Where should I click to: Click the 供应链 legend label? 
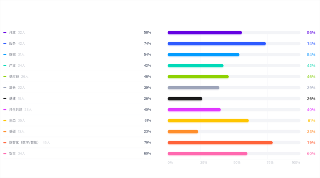click(14, 77)
